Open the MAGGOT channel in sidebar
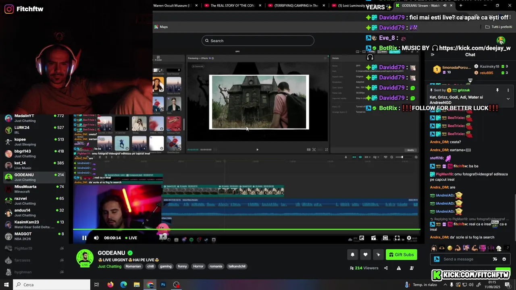 click(34, 236)
